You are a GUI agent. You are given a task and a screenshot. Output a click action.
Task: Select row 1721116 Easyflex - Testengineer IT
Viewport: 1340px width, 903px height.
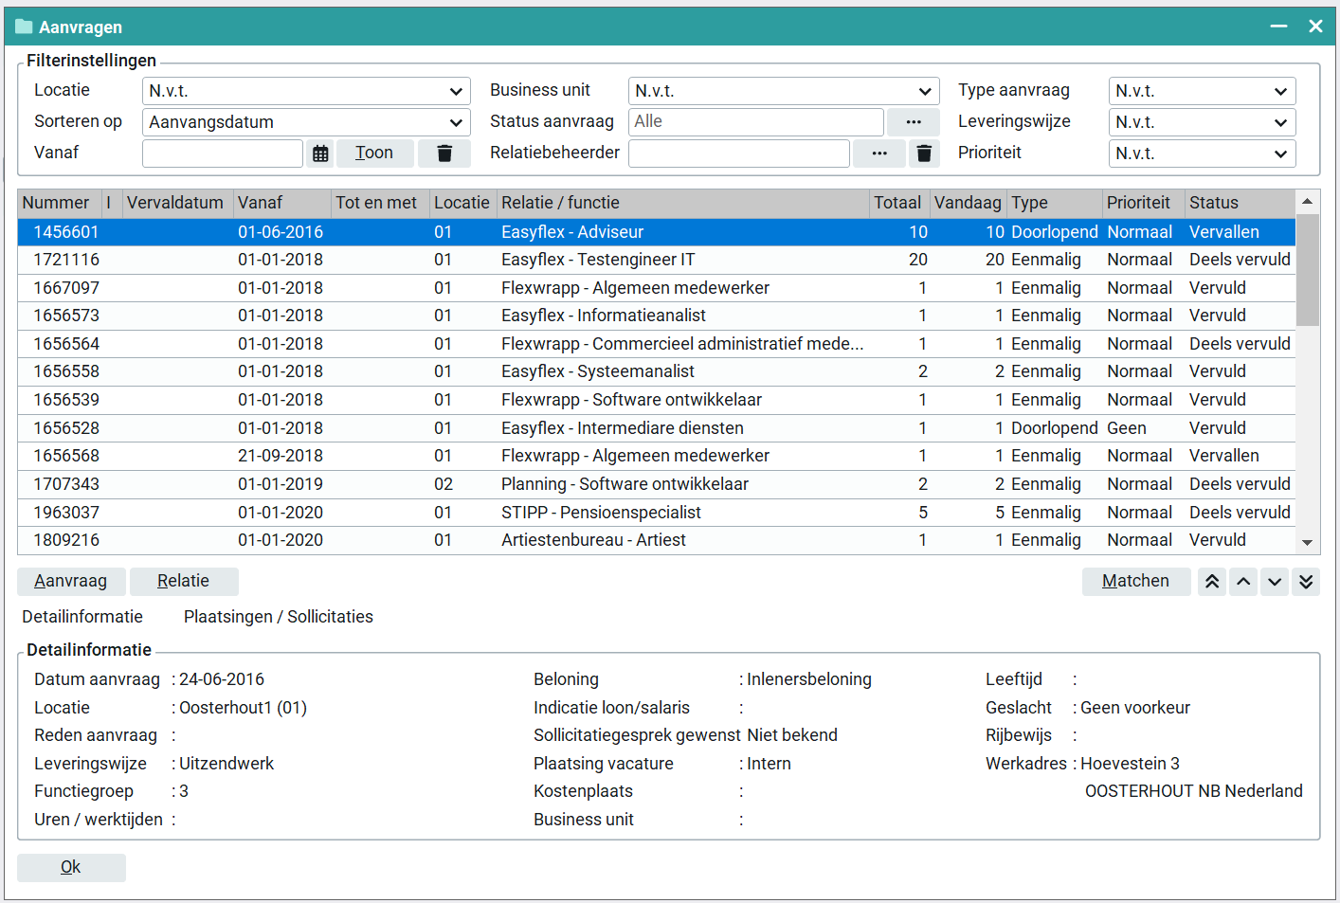pos(656,261)
